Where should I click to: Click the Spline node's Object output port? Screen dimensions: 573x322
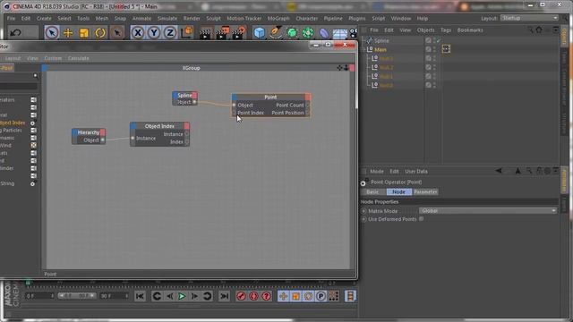[194, 102]
